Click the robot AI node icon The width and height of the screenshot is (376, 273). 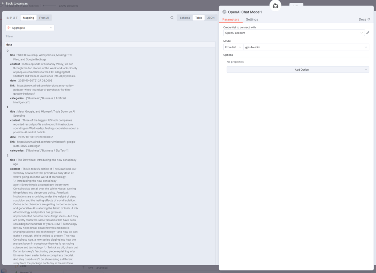(275, 6)
